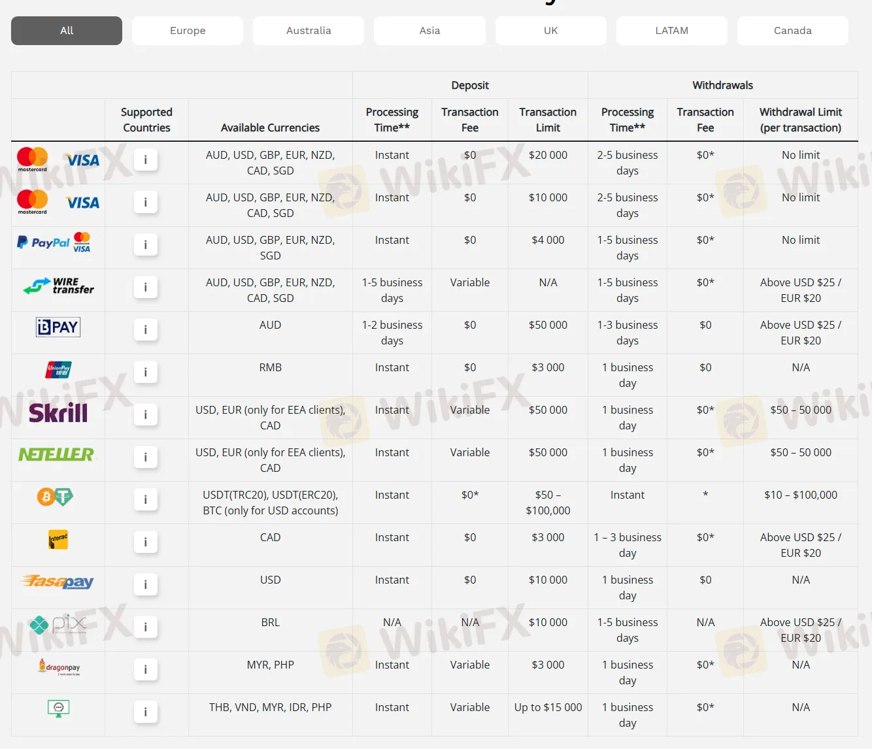This screenshot has height=749, width=872.
Task: Show supported countries info for PayPal
Action: (x=146, y=244)
